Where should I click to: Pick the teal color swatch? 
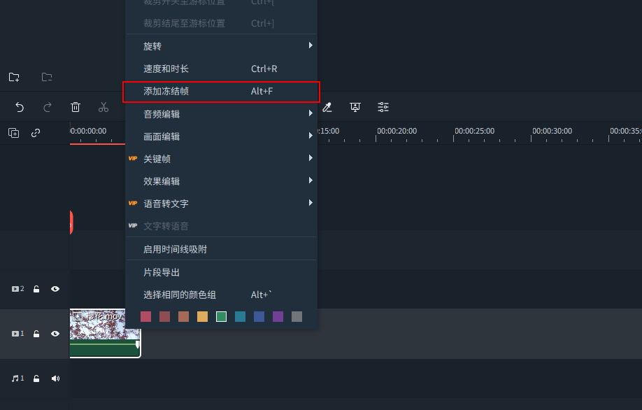(240, 317)
